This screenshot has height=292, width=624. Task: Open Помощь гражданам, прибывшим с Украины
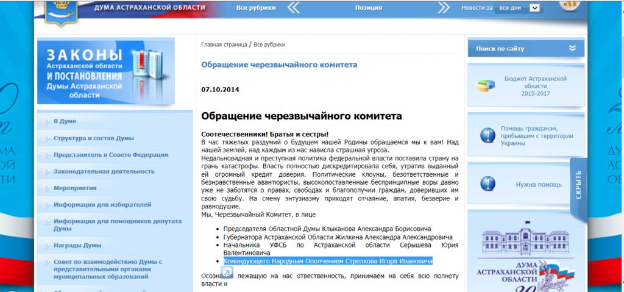tap(537, 136)
